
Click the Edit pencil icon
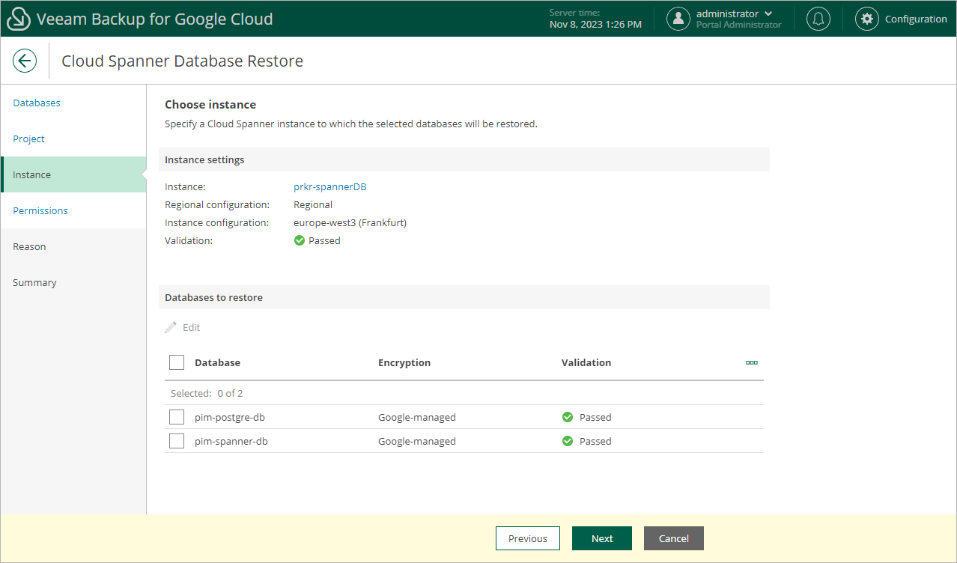171,328
